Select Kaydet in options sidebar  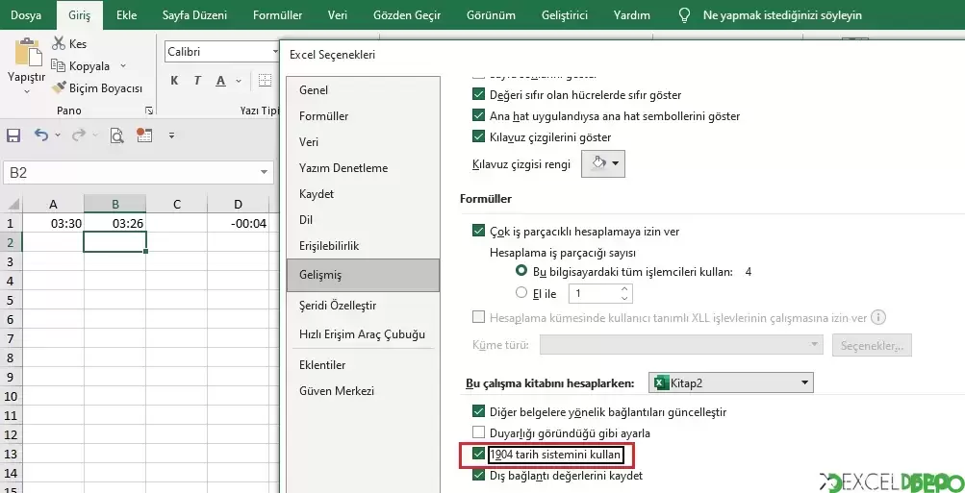pyautogui.click(x=363, y=193)
